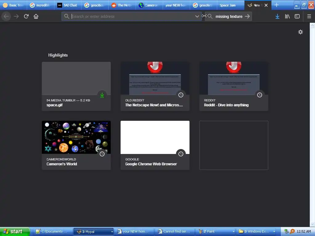Open your NEW hom taskbar window
The width and height of the screenshot is (315, 236).
134,232
